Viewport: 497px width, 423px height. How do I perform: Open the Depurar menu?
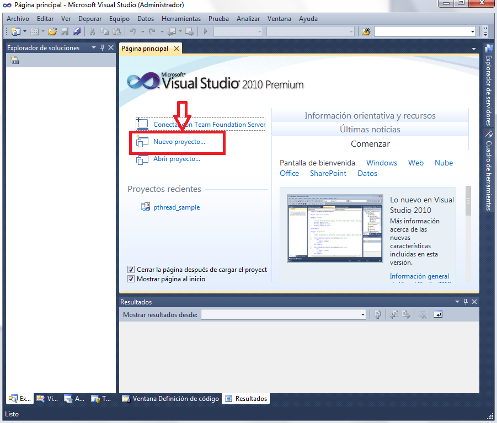90,19
